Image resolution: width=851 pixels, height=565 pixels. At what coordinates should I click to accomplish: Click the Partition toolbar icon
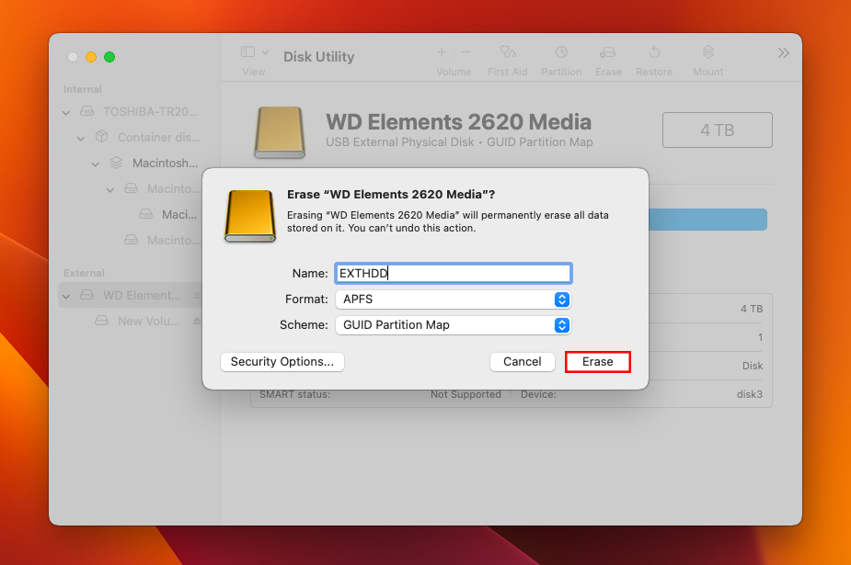tap(561, 52)
